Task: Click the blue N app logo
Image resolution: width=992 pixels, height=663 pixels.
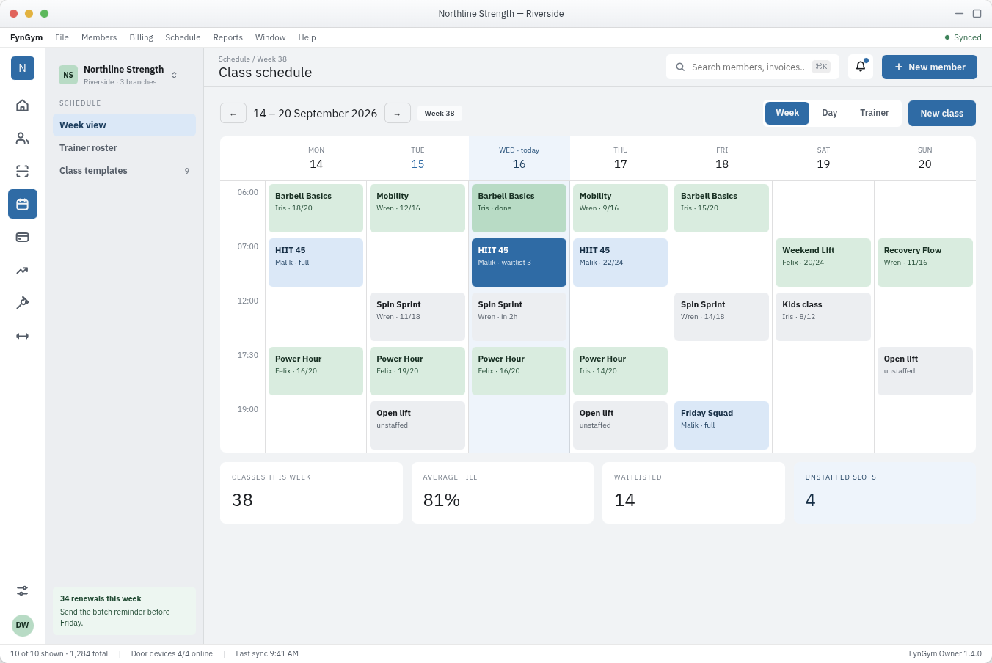Action: click(x=22, y=68)
